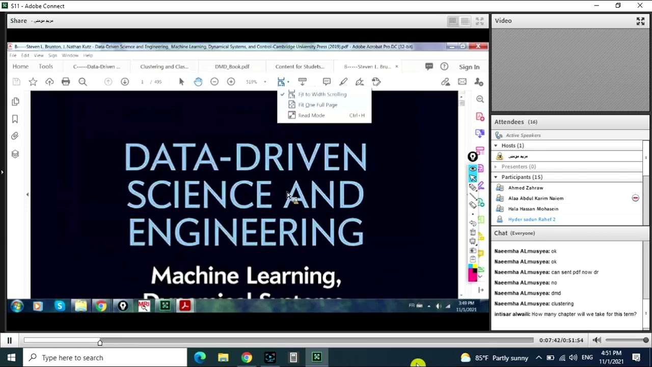Open Acrobat Tools view
Image resolution: width=652 pixels, height=367 pixels.
click(x=46, y=67)
